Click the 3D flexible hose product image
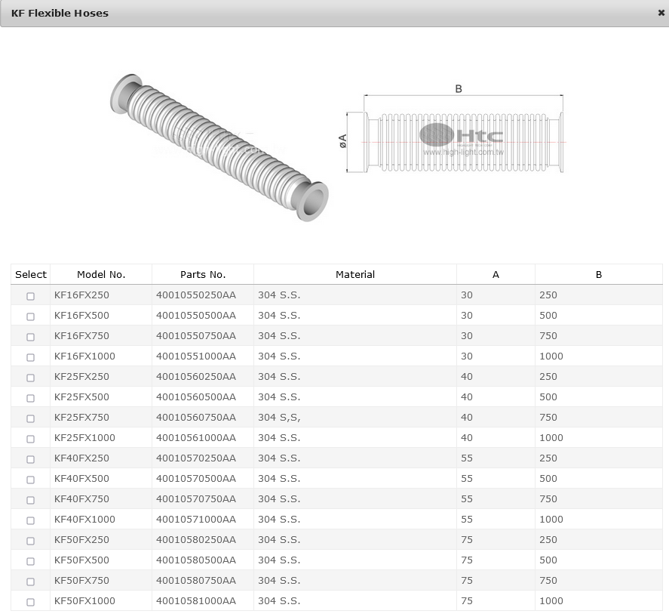Image resolution: width=669 pixels, height=614 pixels. pyautogui.click(x=219, y=147)
